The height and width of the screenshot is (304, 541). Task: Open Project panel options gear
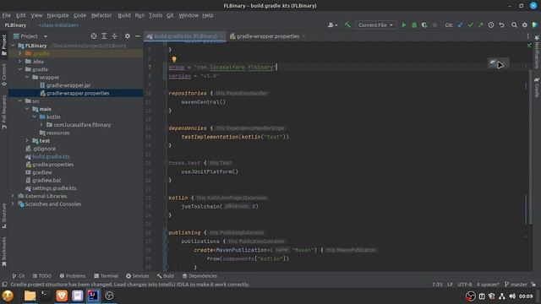(x=128, y=35)
